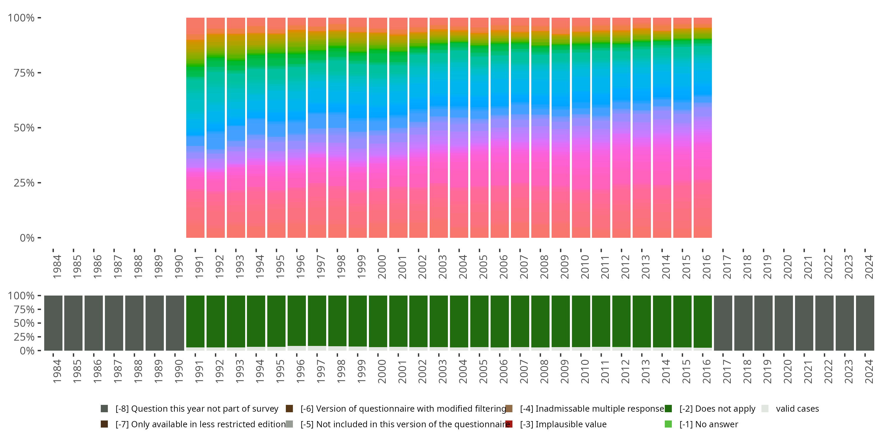Screen dimensions: 884x442
Task: Click the "[-1] No answer" legend text
Action: pyautogui.click(x=709, y=424)
